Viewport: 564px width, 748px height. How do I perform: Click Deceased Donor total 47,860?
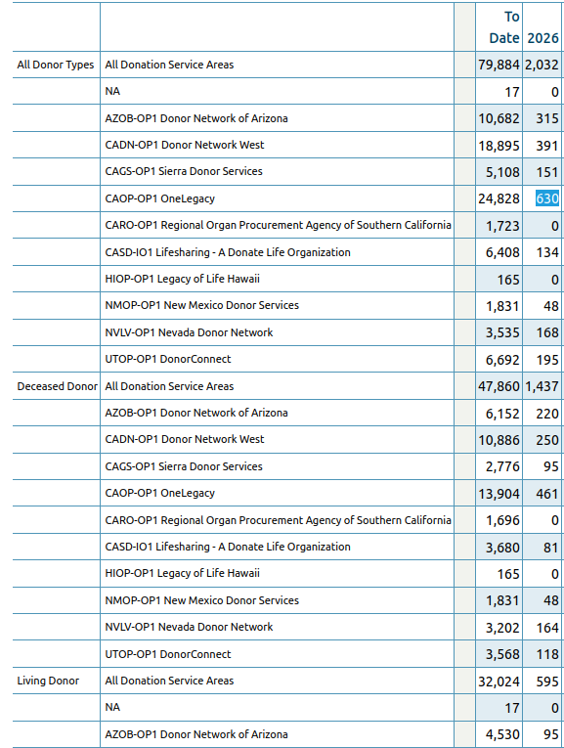tap(499, 386)
